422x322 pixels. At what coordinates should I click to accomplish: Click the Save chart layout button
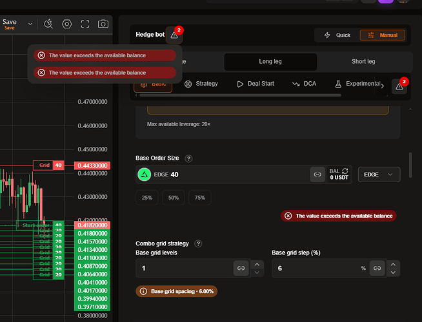tap(10, 24)
